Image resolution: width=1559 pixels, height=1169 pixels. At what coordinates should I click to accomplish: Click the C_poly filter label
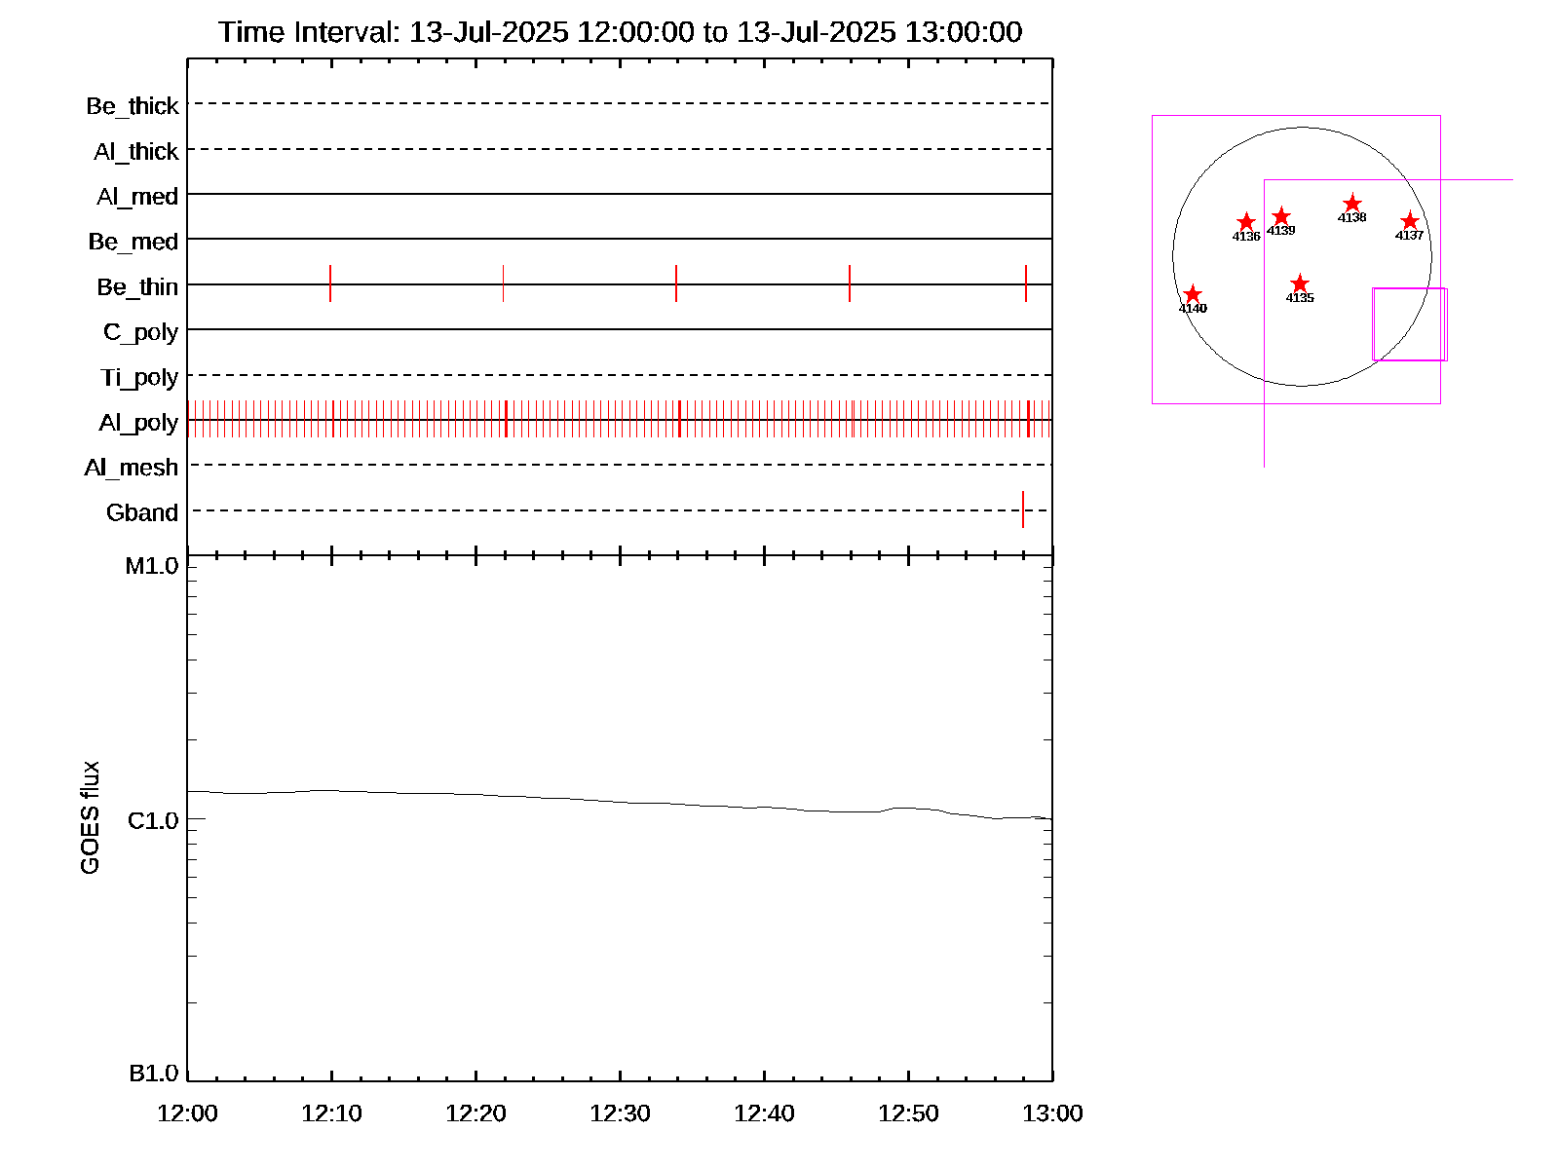140,332
